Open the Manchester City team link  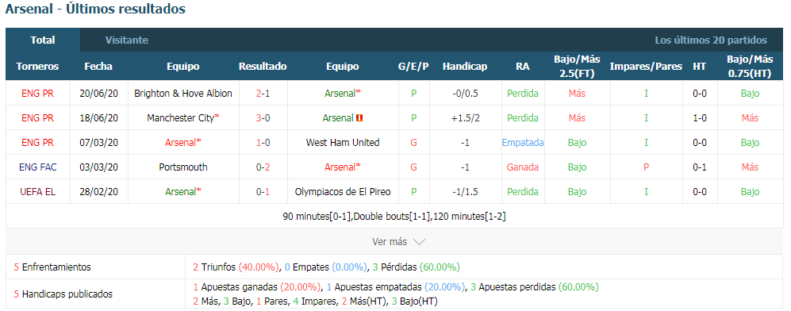pyautogui.click(x=182, y=118)
